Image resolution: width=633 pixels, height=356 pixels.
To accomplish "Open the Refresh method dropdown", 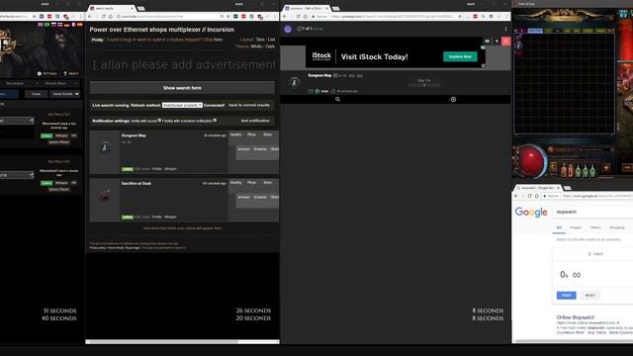I will coord(182,105).
